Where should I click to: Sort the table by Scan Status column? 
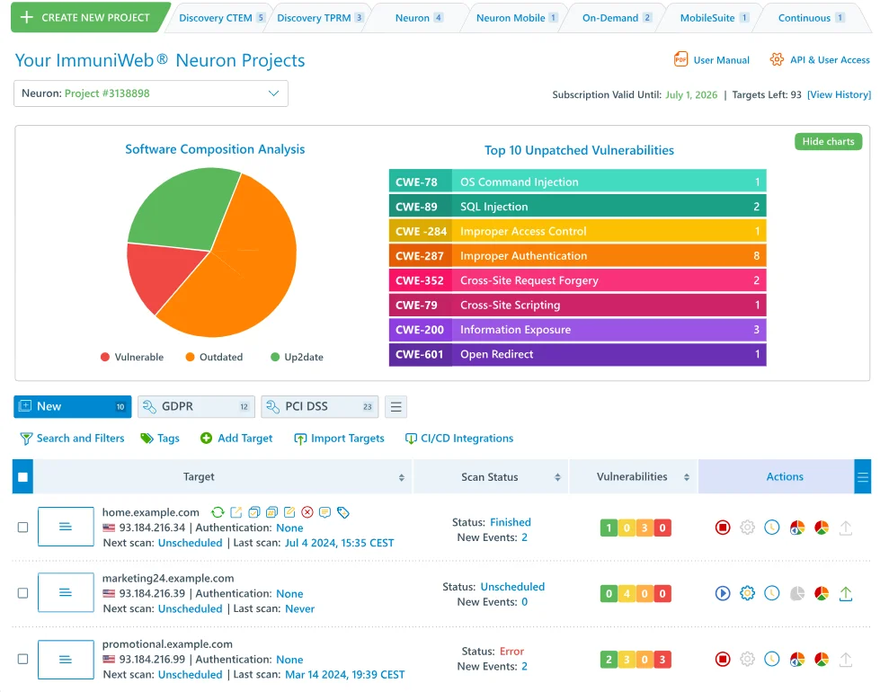pyautogui.click(x=557, y=477)
